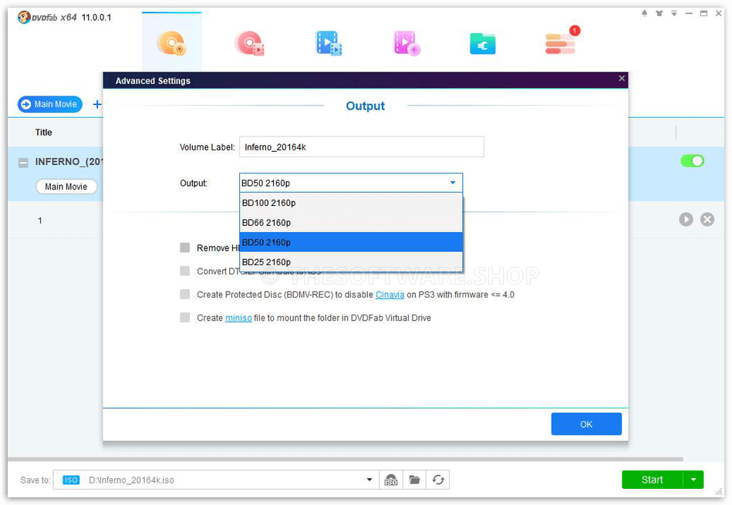Screen dimensions: 732x505
Task: Click the ISO image output icon
Action: [391, 480]
